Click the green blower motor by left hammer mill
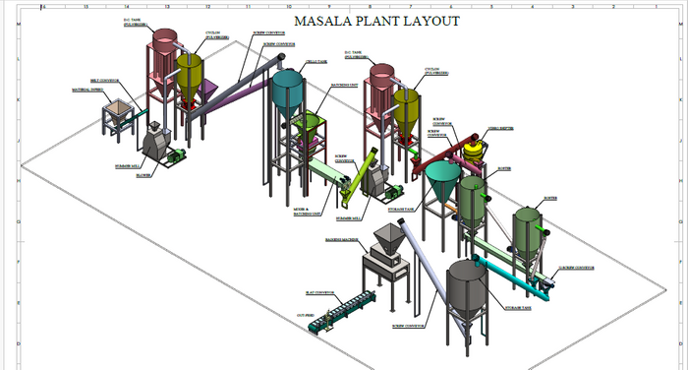This screenshot has width=688, height=370. point(176,155)
